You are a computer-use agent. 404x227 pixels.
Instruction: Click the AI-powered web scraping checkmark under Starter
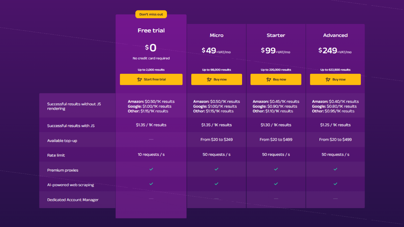click(x=276, y=184)
